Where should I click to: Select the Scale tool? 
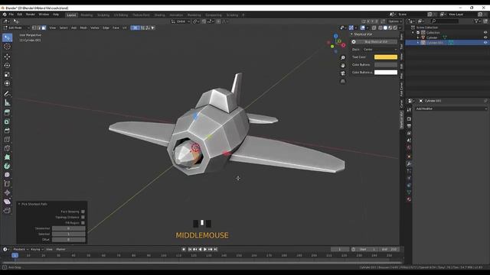tap(7, 75)
